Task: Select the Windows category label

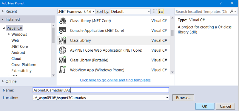Action: 19,34
